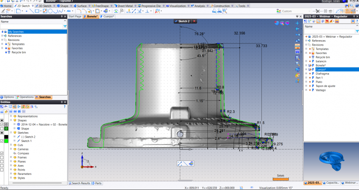Check the Frames visibility checkbox
This screenshot has height=190, width=359.
(2, 157)
